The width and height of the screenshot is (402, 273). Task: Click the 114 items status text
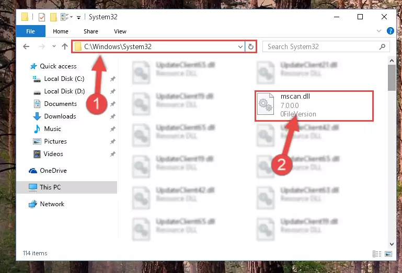coord(35,253)
